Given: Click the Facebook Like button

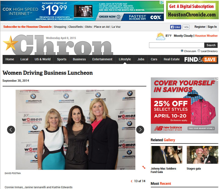Looking at the screenshot, I should (x=175, y=27).
